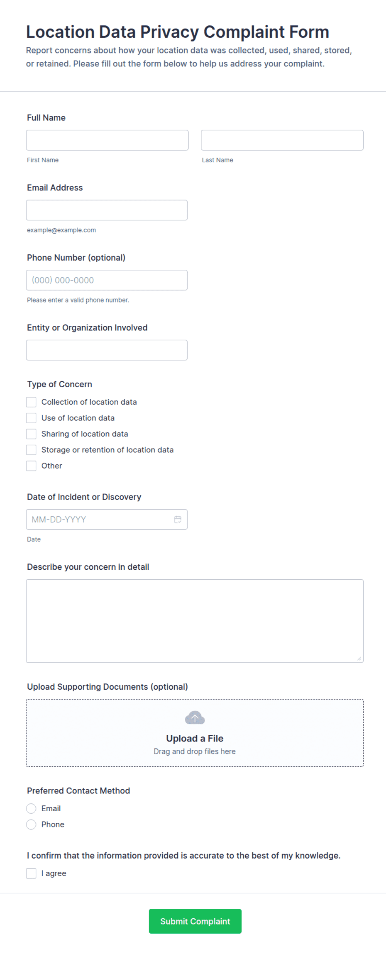The width and height of the screenshot is (386, 954).
Task: Click the concern description text area
Action: [x=195, y=621]
